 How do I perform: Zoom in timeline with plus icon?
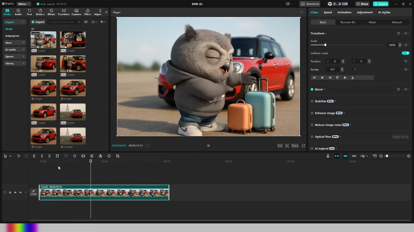408,156
